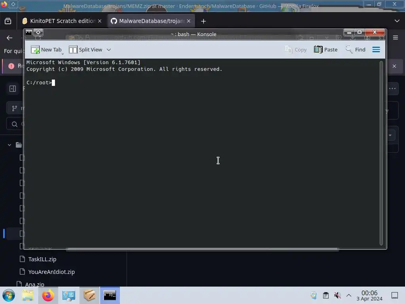Open Firefox View button
This screenshot has height=304, width=405.
[x=8, y=21]
